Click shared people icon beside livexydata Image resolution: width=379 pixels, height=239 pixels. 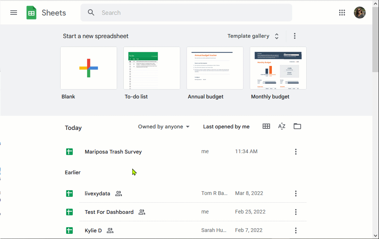point(119,193)
